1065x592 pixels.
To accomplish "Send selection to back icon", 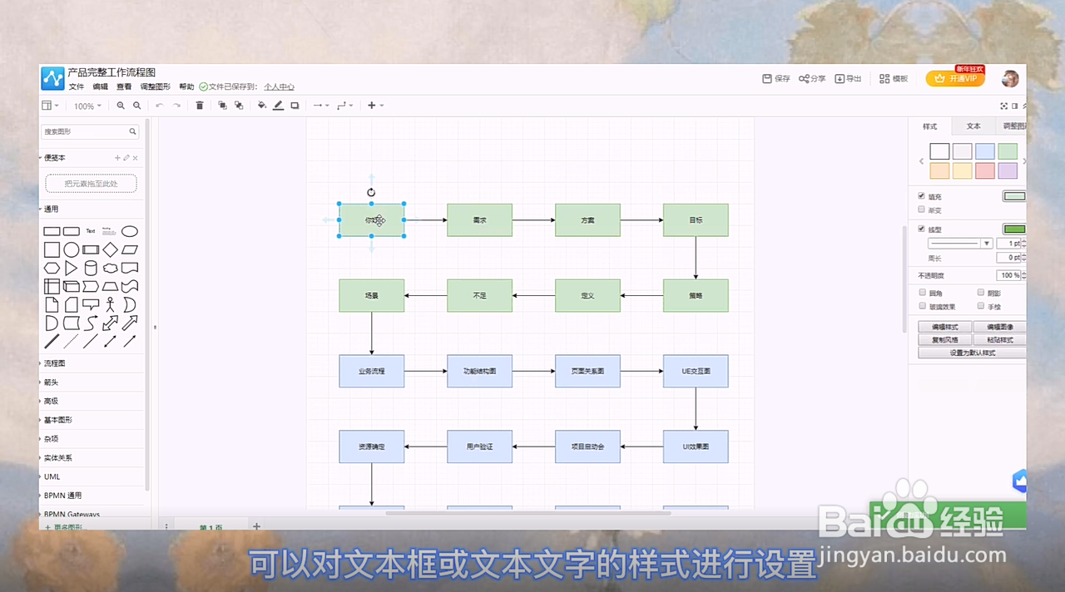I will tap(239, 106).
